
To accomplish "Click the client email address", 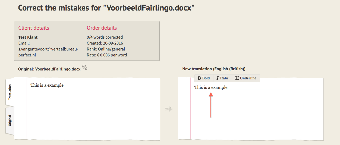I will click(x=48, y=52).
